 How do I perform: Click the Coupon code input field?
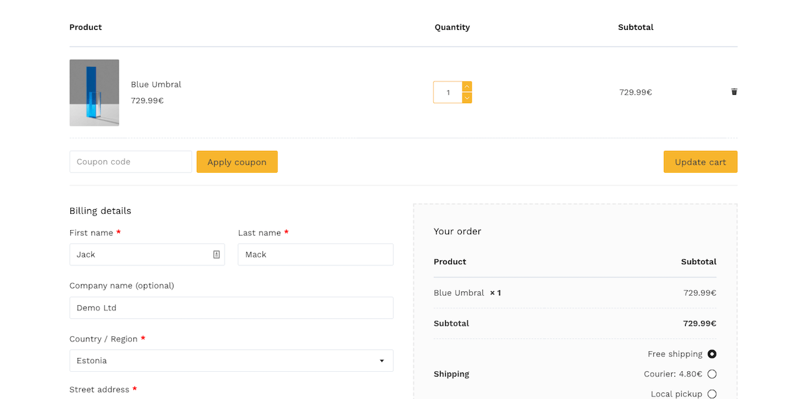point(131,161)
